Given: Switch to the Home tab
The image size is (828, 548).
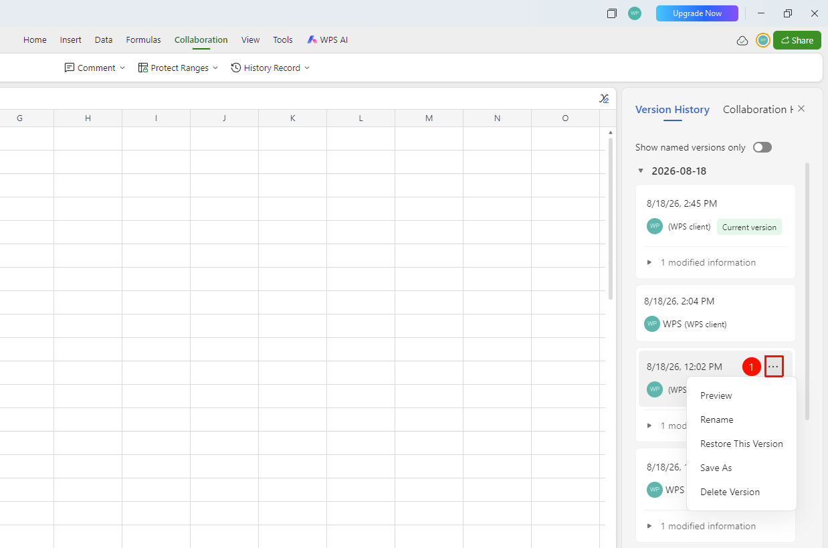Looking at the screenshot, I should coord(35,40).
